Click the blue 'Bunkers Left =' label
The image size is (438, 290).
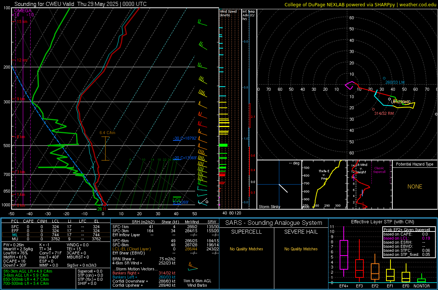coord(125,277)
